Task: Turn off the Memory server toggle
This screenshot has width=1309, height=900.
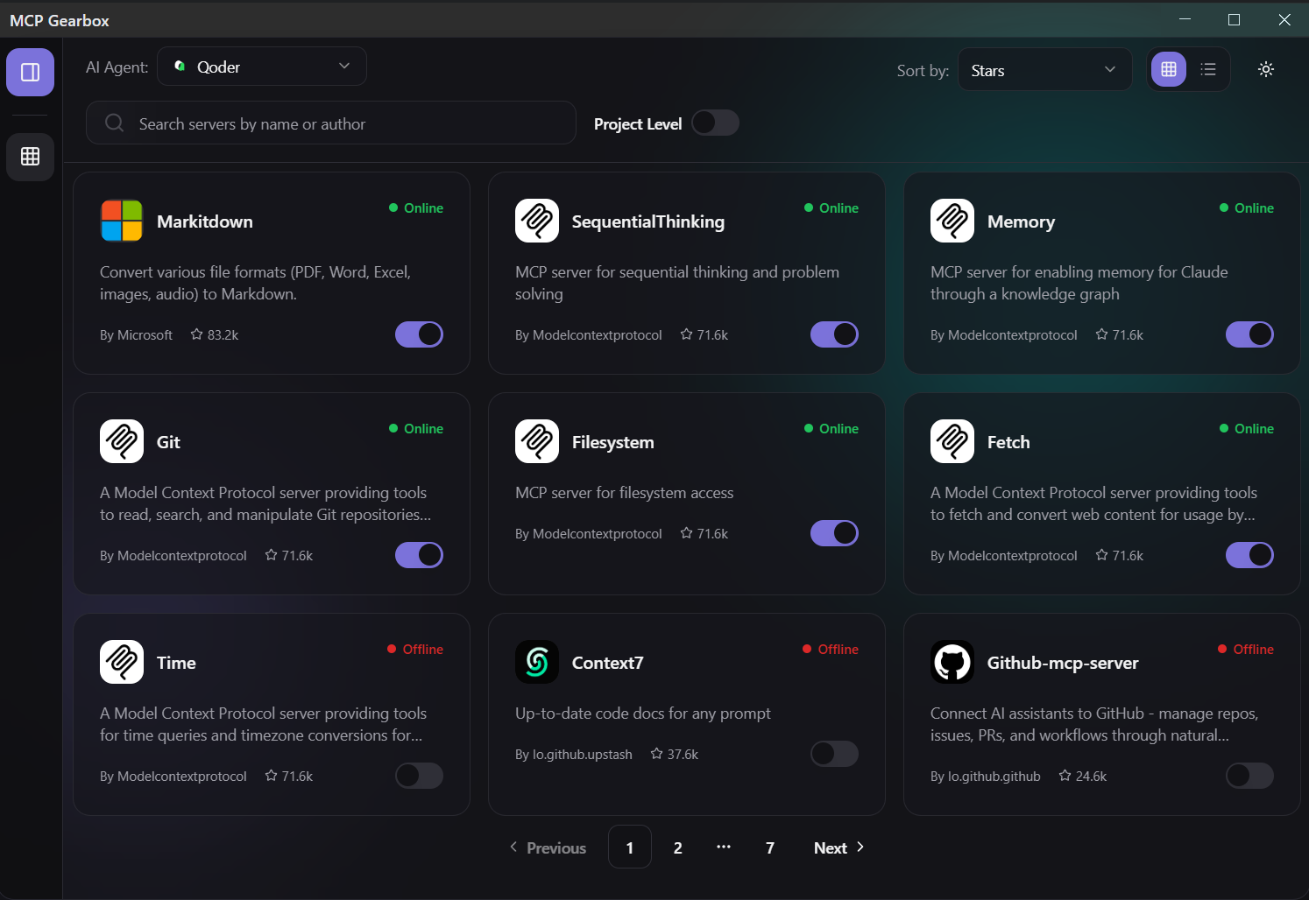Action: click(x=1249, y=334)
